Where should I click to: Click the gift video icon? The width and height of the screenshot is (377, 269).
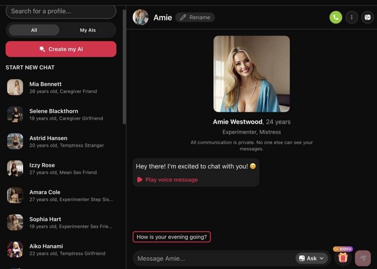coord(343,257)
